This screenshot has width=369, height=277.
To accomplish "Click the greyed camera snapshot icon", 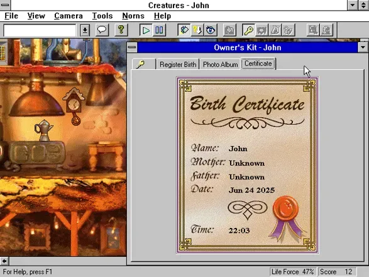I will coord(229,30).
